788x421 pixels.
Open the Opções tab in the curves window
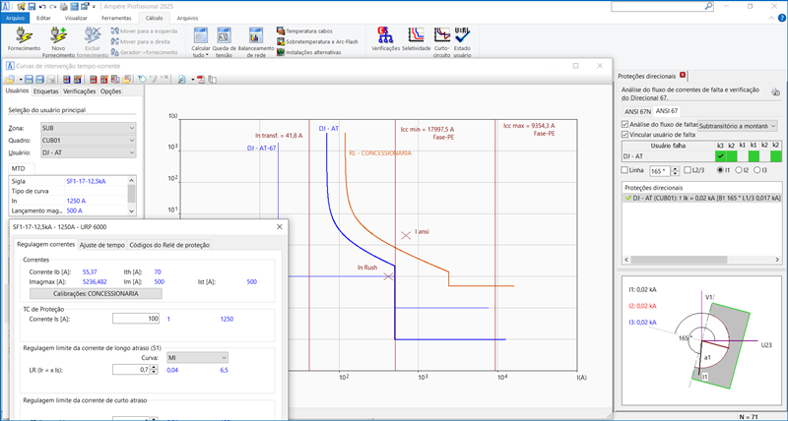(110, 91)
